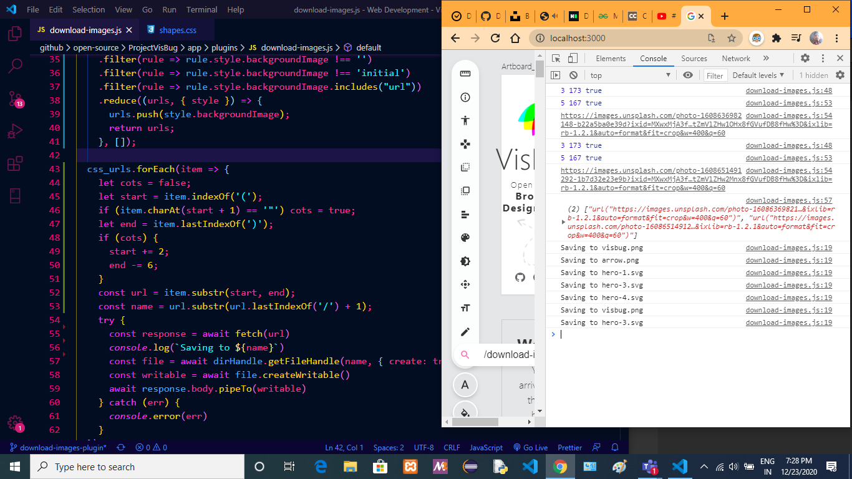Image resolution: width=852 pixels, height=479 pixels.
Task: Click download-images-plugin branch in status bar
Action: point(59,447)
